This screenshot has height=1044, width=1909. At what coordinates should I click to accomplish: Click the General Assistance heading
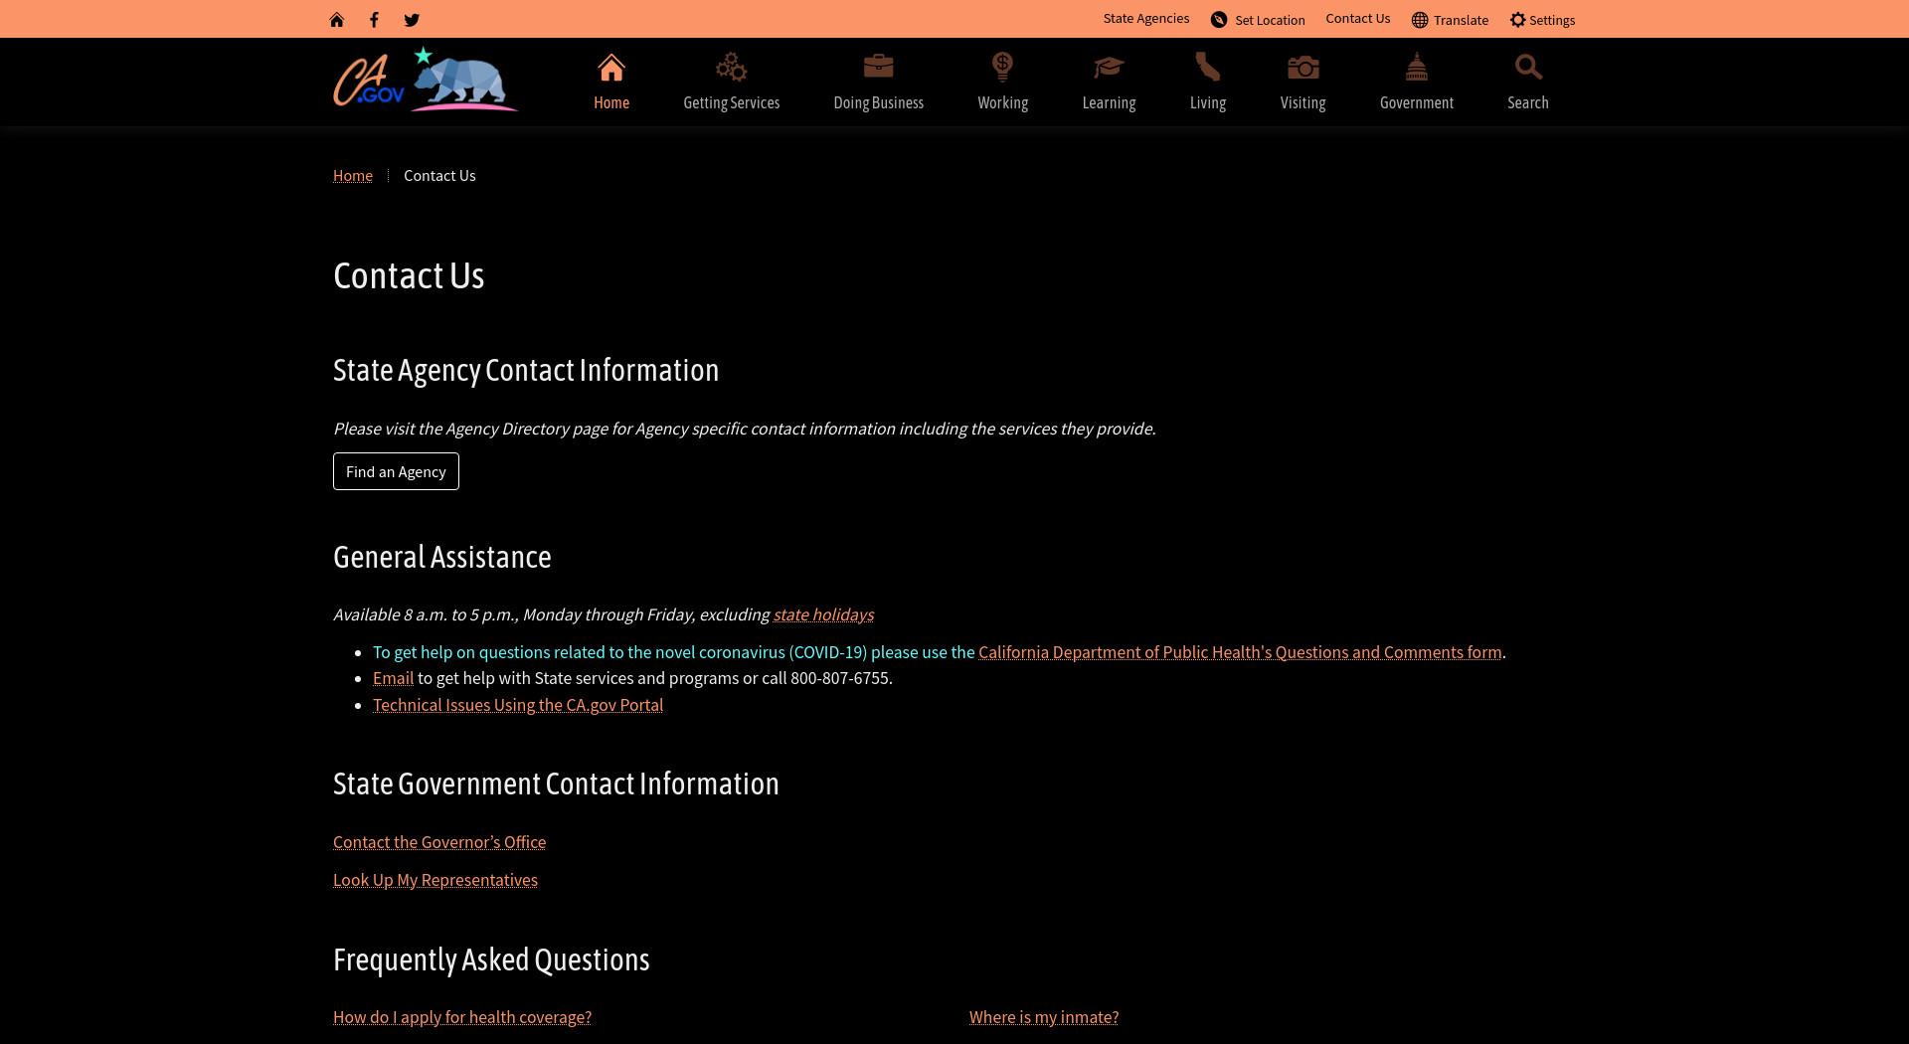442,557
